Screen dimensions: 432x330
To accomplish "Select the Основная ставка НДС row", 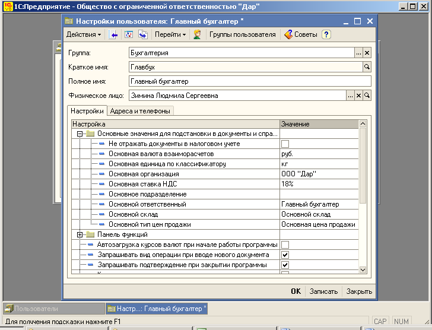I will click(215, 184).
